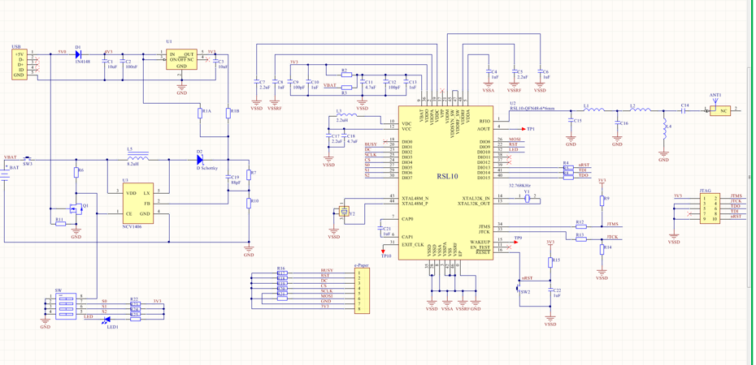Click the blue LED1 symbol

coord(106,321)
